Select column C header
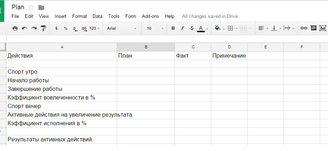The width and height of the screenshot is (328, 151). pos(193,47)
